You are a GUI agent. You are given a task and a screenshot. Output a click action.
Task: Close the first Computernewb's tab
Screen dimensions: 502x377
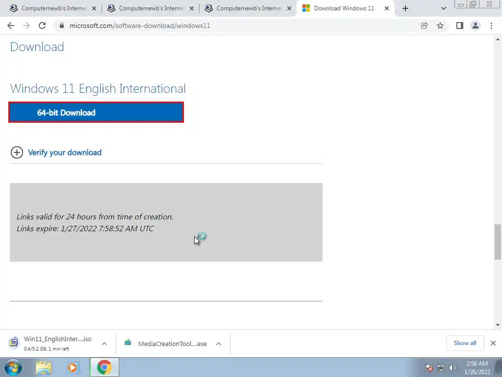(x=94, y=9)
